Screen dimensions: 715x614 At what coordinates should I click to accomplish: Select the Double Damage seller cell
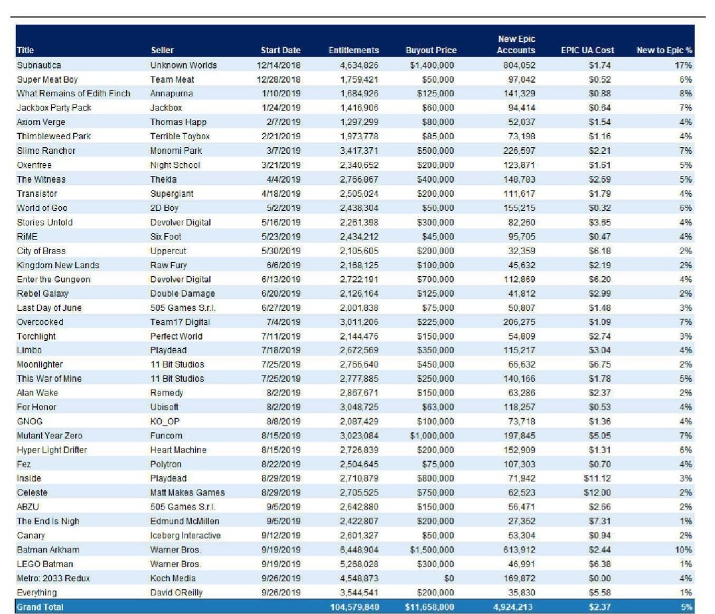pos(182,294)
